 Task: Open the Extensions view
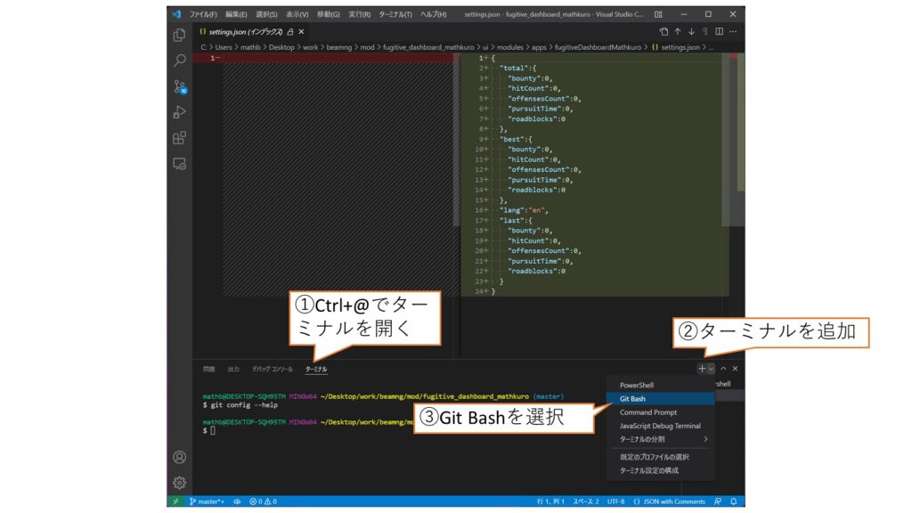179,138
